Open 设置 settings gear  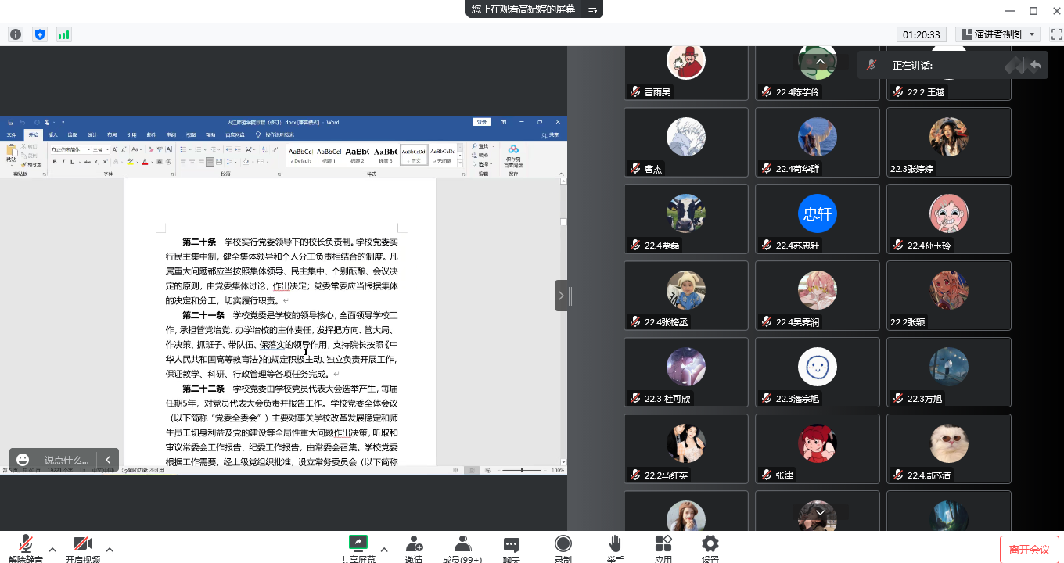click(710, 547)
